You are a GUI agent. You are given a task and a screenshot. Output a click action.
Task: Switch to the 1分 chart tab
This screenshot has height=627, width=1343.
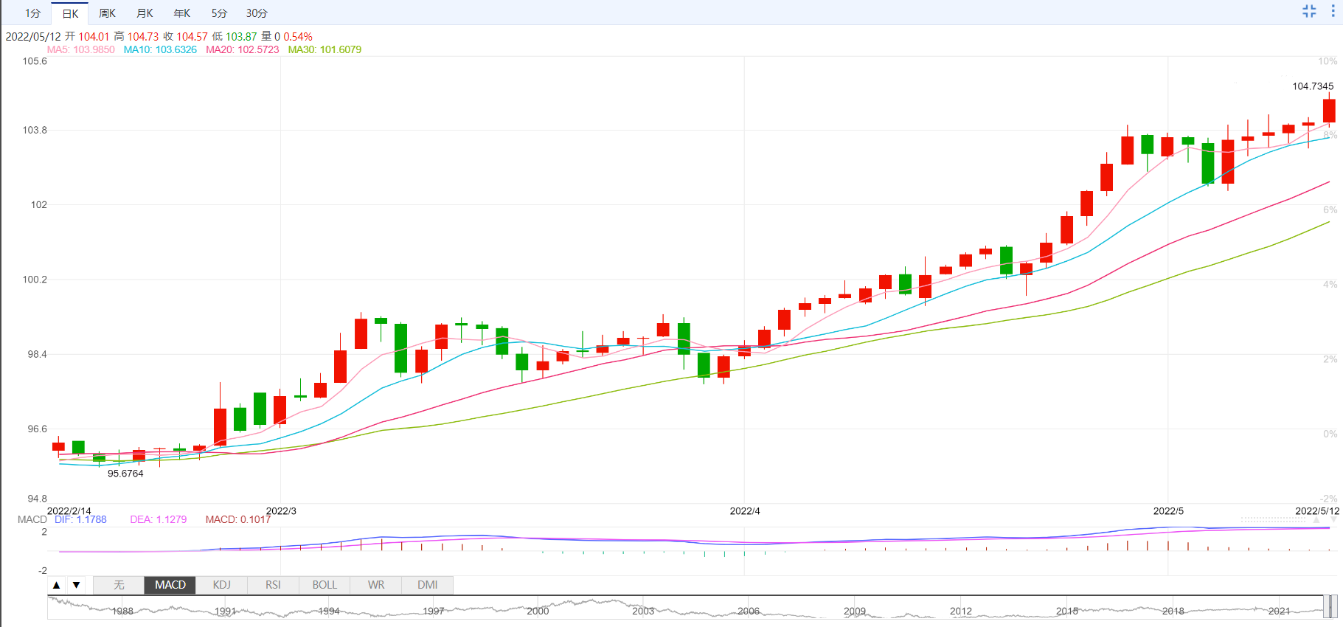pyautogui.click(x=32, y=13)
